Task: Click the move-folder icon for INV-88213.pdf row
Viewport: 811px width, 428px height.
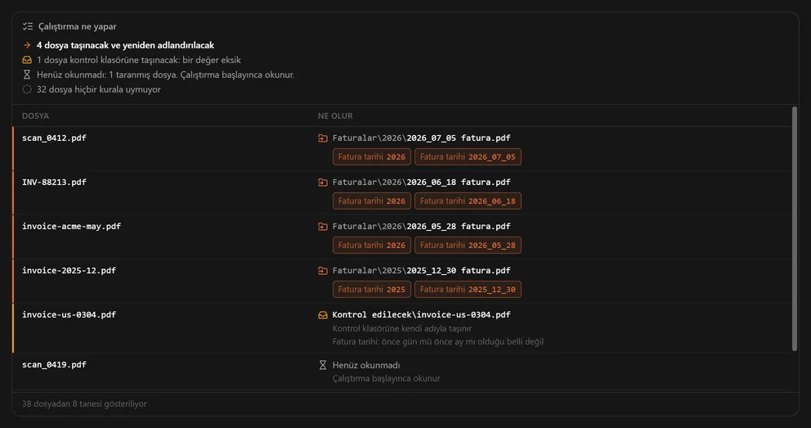Action: click(x=323, y=182)
